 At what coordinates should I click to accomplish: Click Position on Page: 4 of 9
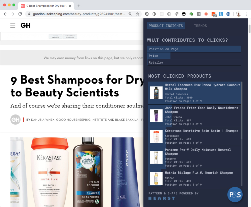[x=183, y=143]
